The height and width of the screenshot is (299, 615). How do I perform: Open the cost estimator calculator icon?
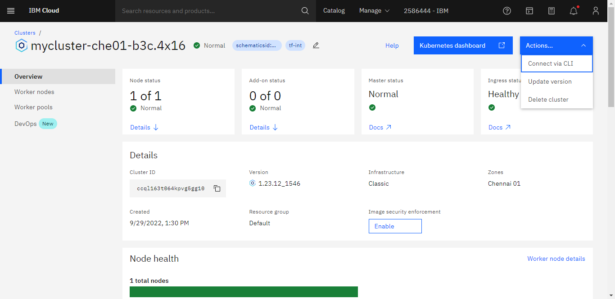point(552,11)
